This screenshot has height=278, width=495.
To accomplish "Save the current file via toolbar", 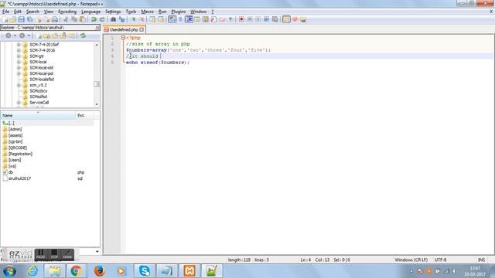I will (x=21, y=19).
